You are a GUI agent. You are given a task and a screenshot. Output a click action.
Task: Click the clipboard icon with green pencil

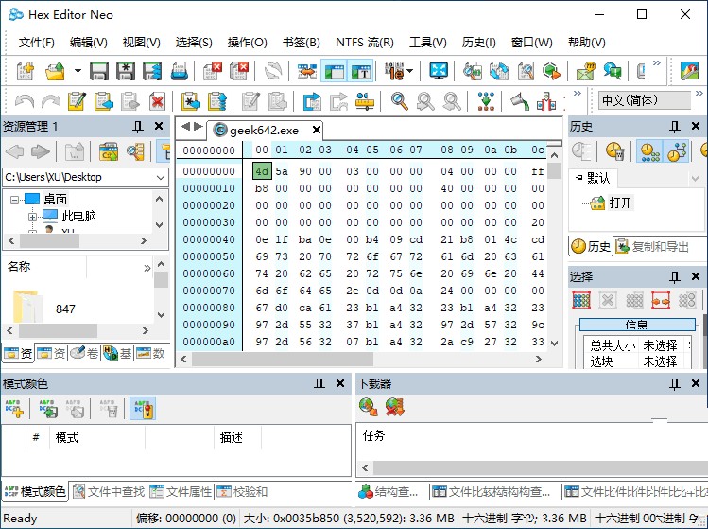(77, 101)
